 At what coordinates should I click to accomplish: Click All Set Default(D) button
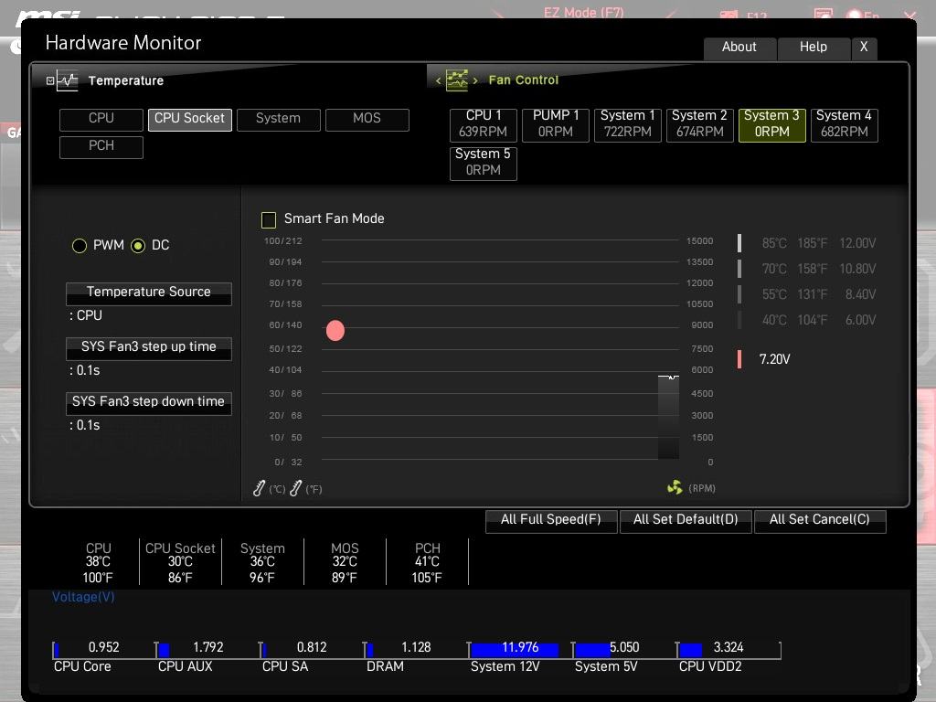(x=686, y=520)
